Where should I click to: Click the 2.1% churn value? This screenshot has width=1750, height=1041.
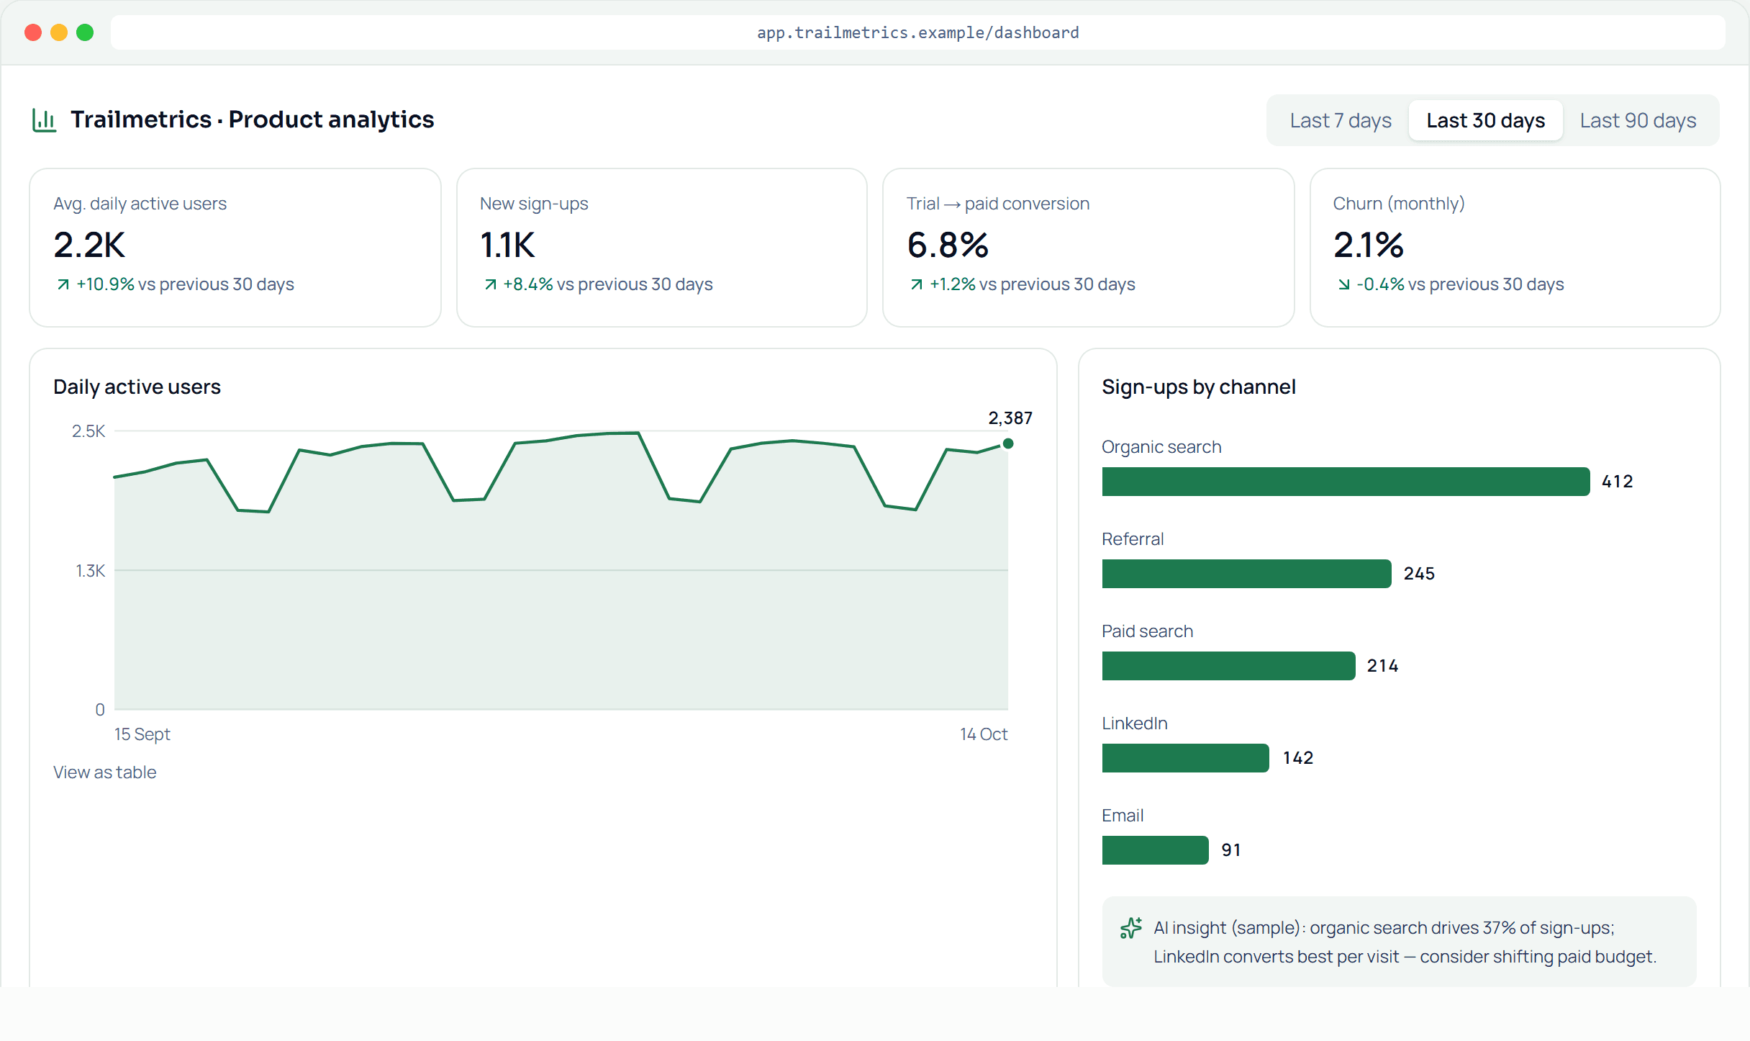point(1369,245)
